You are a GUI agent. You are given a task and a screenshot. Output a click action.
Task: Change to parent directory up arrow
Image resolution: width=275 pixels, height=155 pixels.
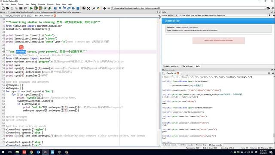coord(273,8)
